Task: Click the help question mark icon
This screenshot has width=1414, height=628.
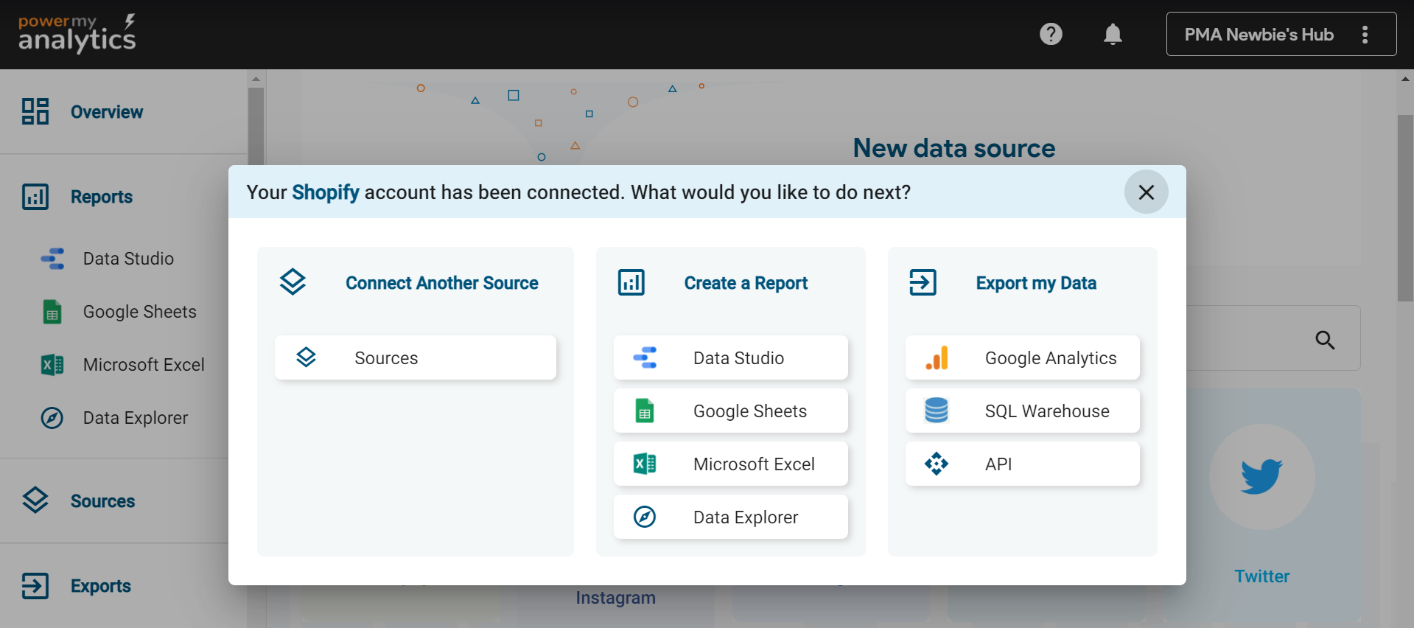Action: pyautogui.click(x=1051, y=34)
